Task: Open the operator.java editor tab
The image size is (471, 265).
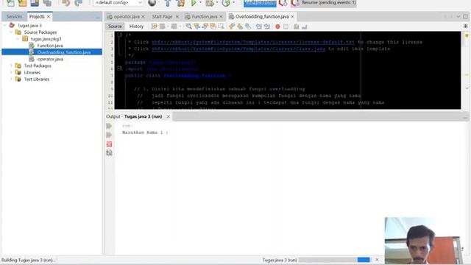Action: click(x=127, y=16)
